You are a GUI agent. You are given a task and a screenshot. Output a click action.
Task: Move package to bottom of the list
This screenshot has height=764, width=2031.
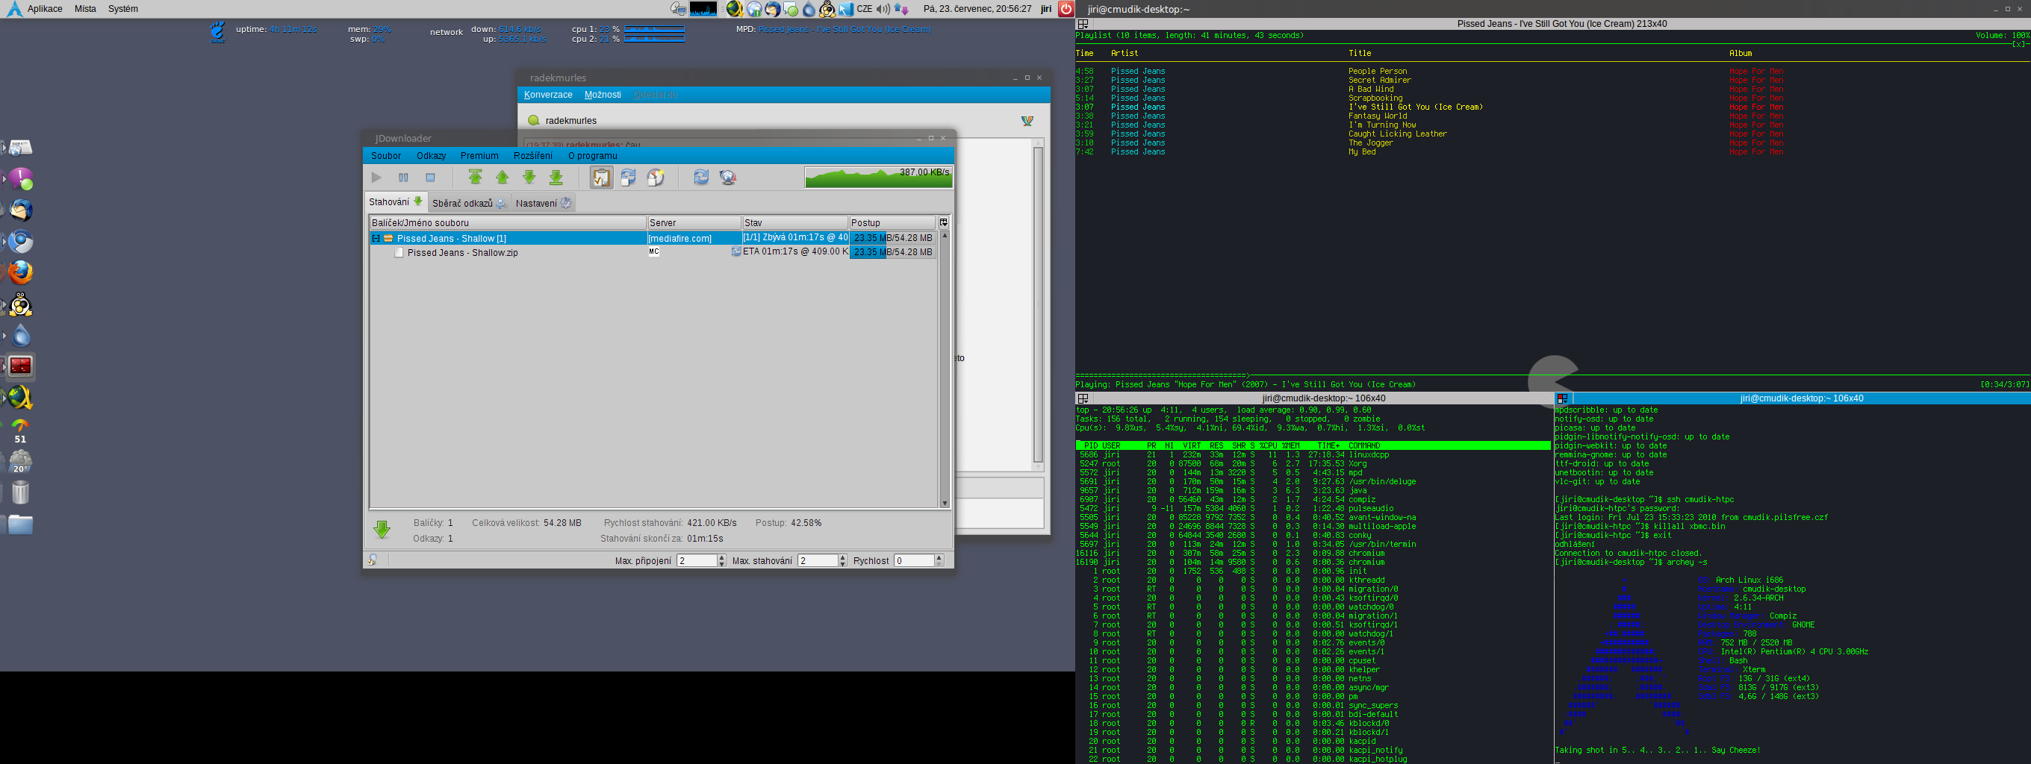coord(556,178)
